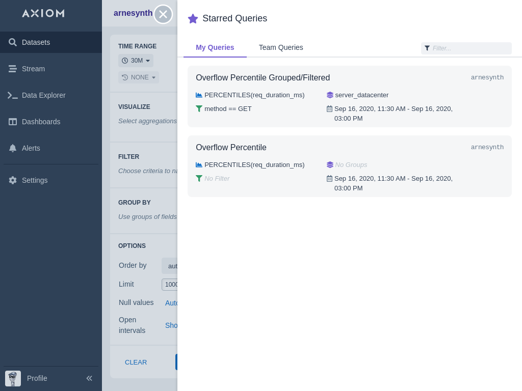Viewport: 522px width, 391px height.
Task: Open Settings gear icon
Action: [13, 180]
